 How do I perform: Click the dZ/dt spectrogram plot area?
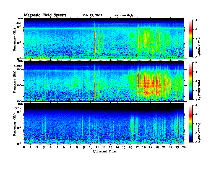104,123
